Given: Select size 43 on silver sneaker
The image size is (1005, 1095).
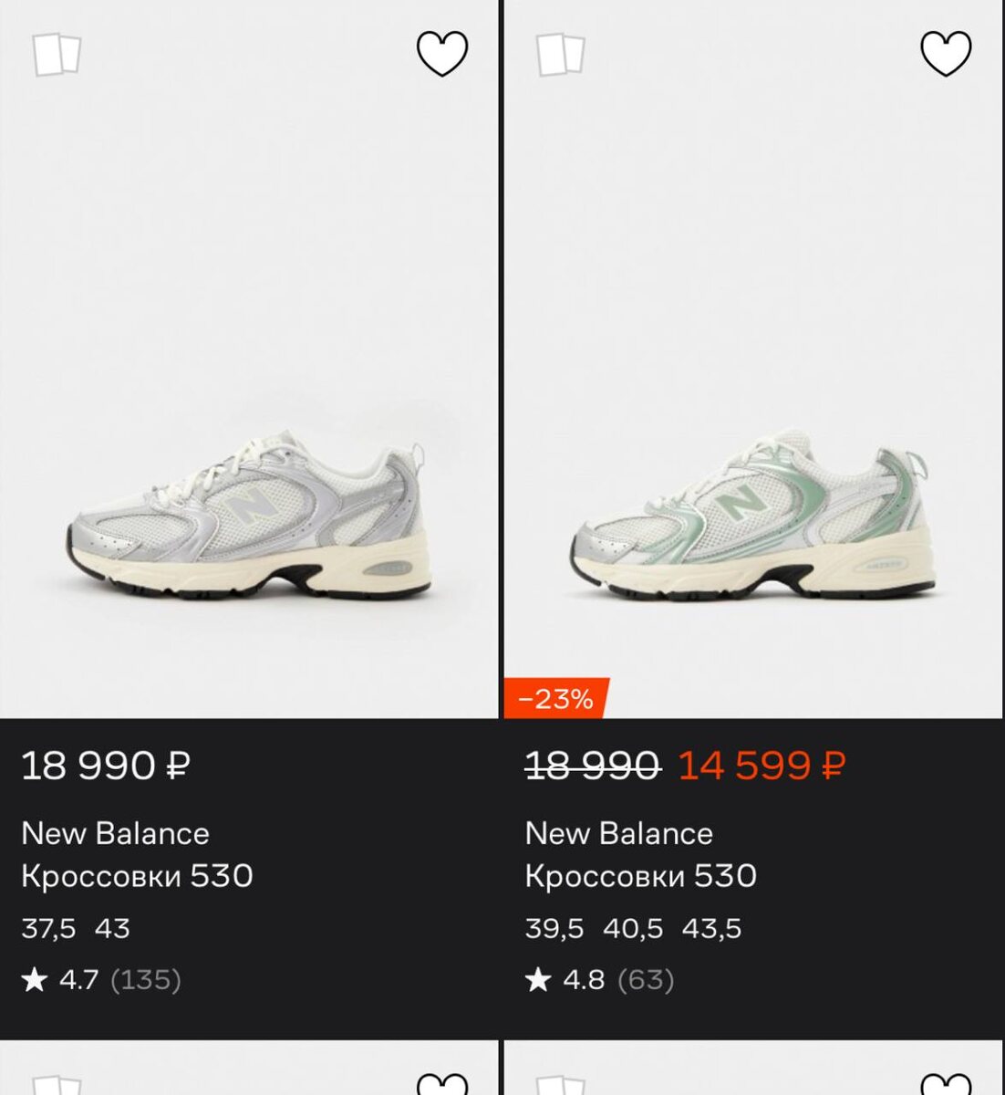Looking at the screenshot, I should pos(112,929).
